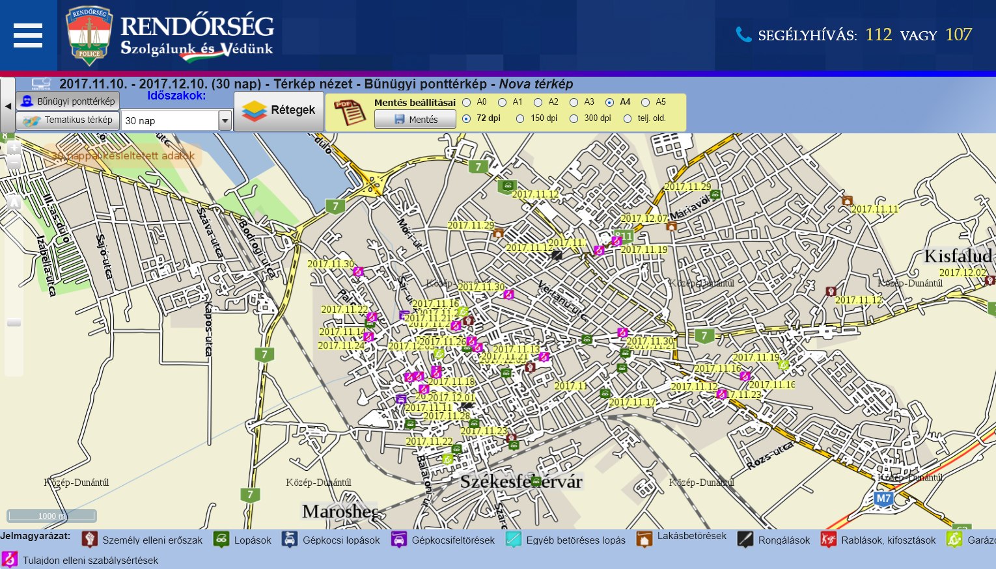Select the A3 paper size option
Image resolution: width=996 pixels, height=569 pixels.
[574, 102]
